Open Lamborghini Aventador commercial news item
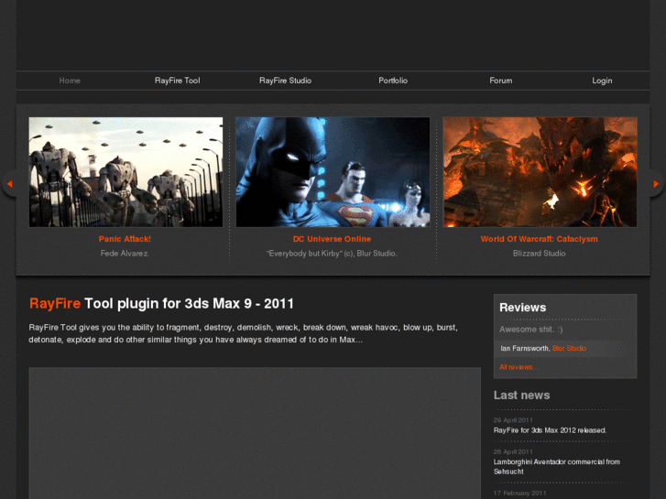The image size is (666, 499). point(556,466)
